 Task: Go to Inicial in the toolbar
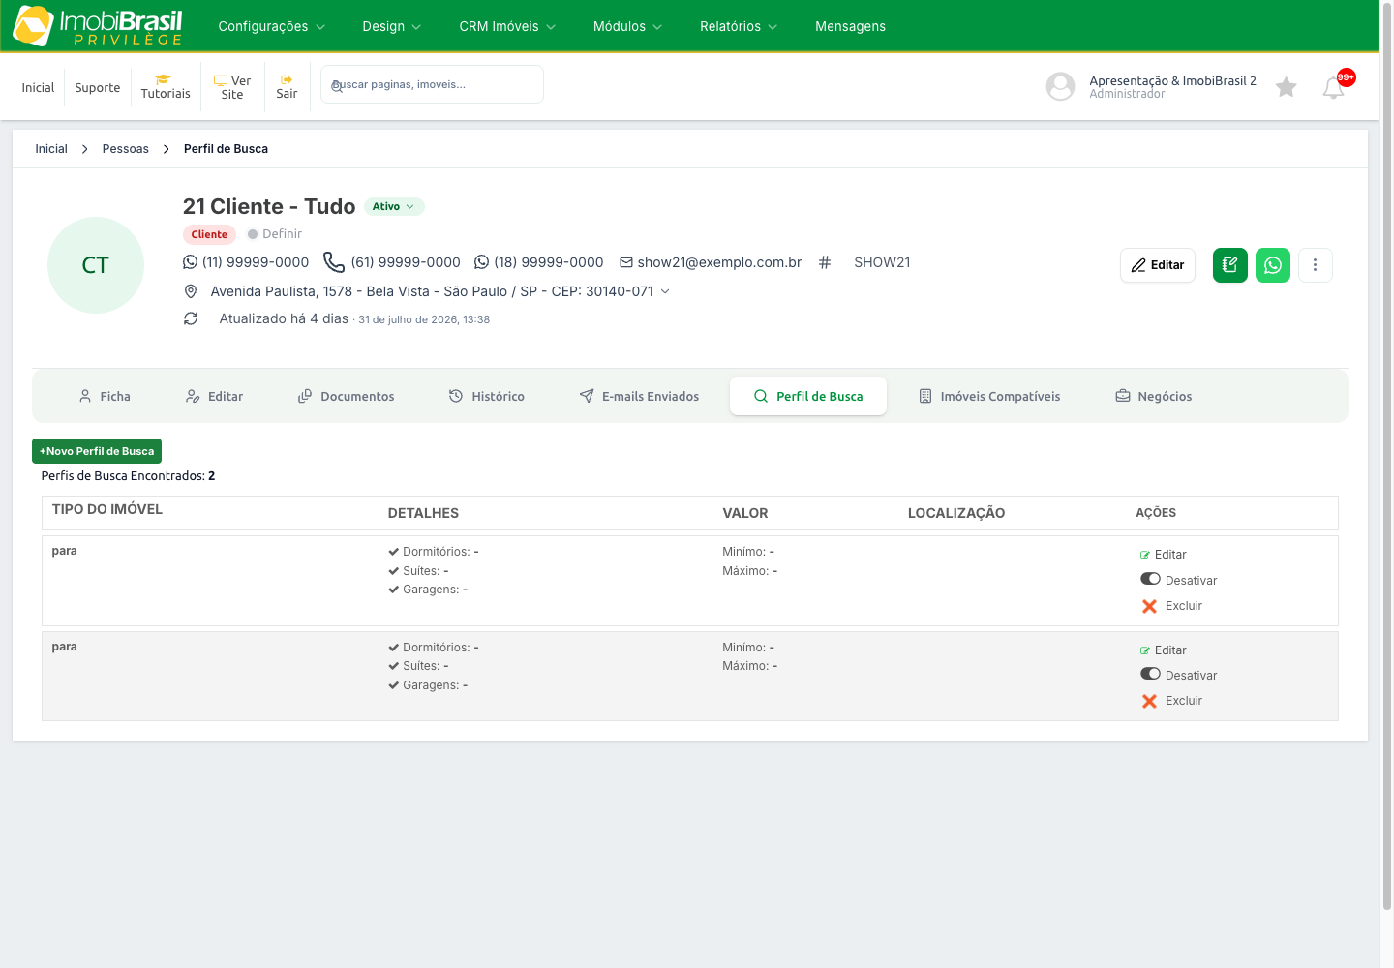[38, 87]
